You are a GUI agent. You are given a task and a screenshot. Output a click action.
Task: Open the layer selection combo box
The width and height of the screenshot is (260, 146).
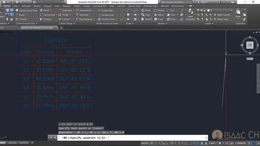coord(214,11)
